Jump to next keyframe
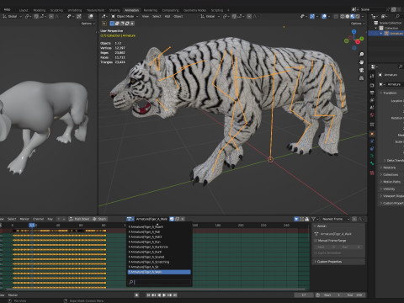Screen dimensions: 404x303 coord(170,295)
